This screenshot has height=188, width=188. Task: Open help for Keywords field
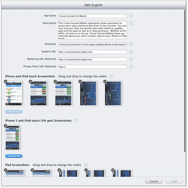tap(131, 44)
